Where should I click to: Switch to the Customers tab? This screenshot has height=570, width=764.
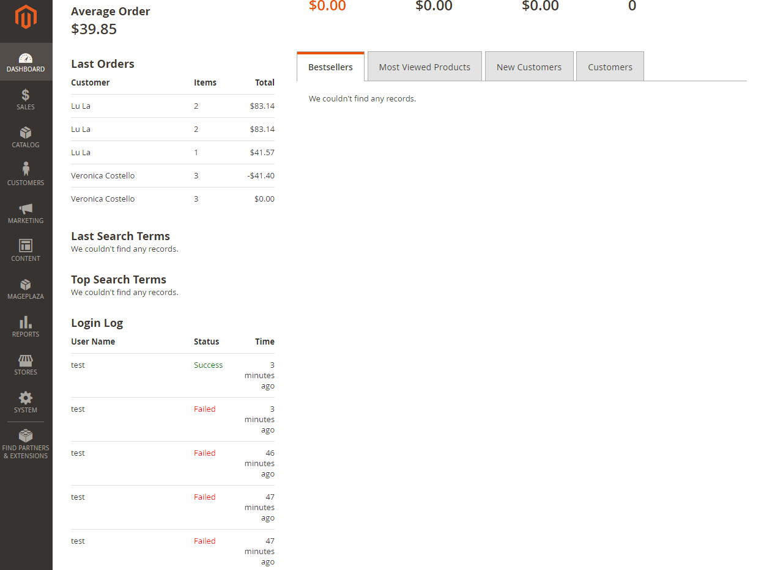click(x=610, y=67)
